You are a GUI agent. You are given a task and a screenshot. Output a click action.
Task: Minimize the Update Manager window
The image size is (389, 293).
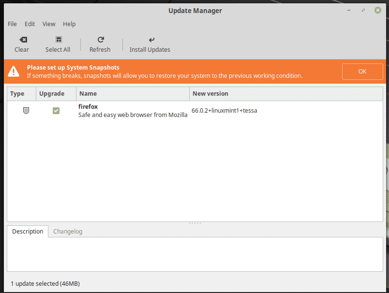pyautogui.click(x=349, y=10)
